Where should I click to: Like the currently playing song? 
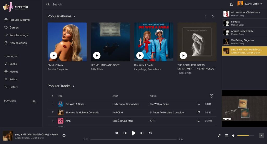point(64,136)
